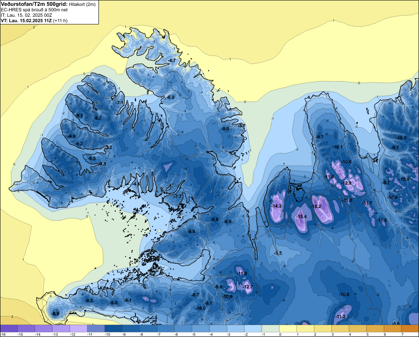The image size is (419, 337).
Task: Pick legend swatch between -1 and 0
Action: coord(271,329)
